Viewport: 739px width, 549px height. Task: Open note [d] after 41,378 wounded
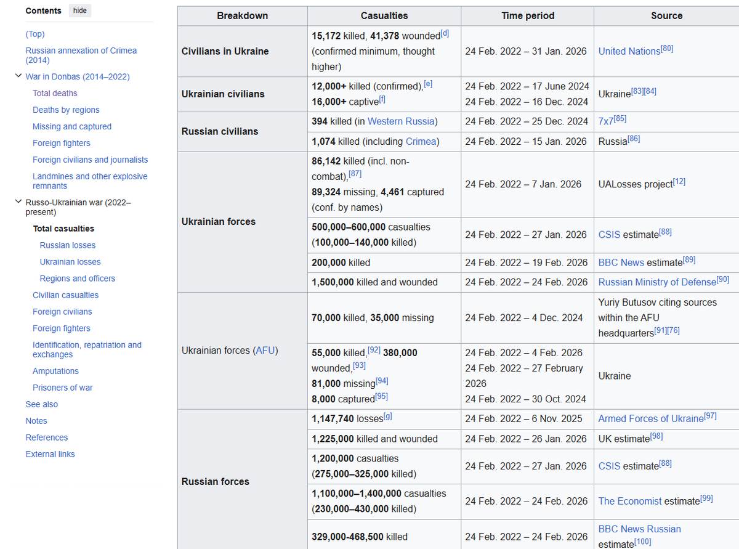pos(445,33)
